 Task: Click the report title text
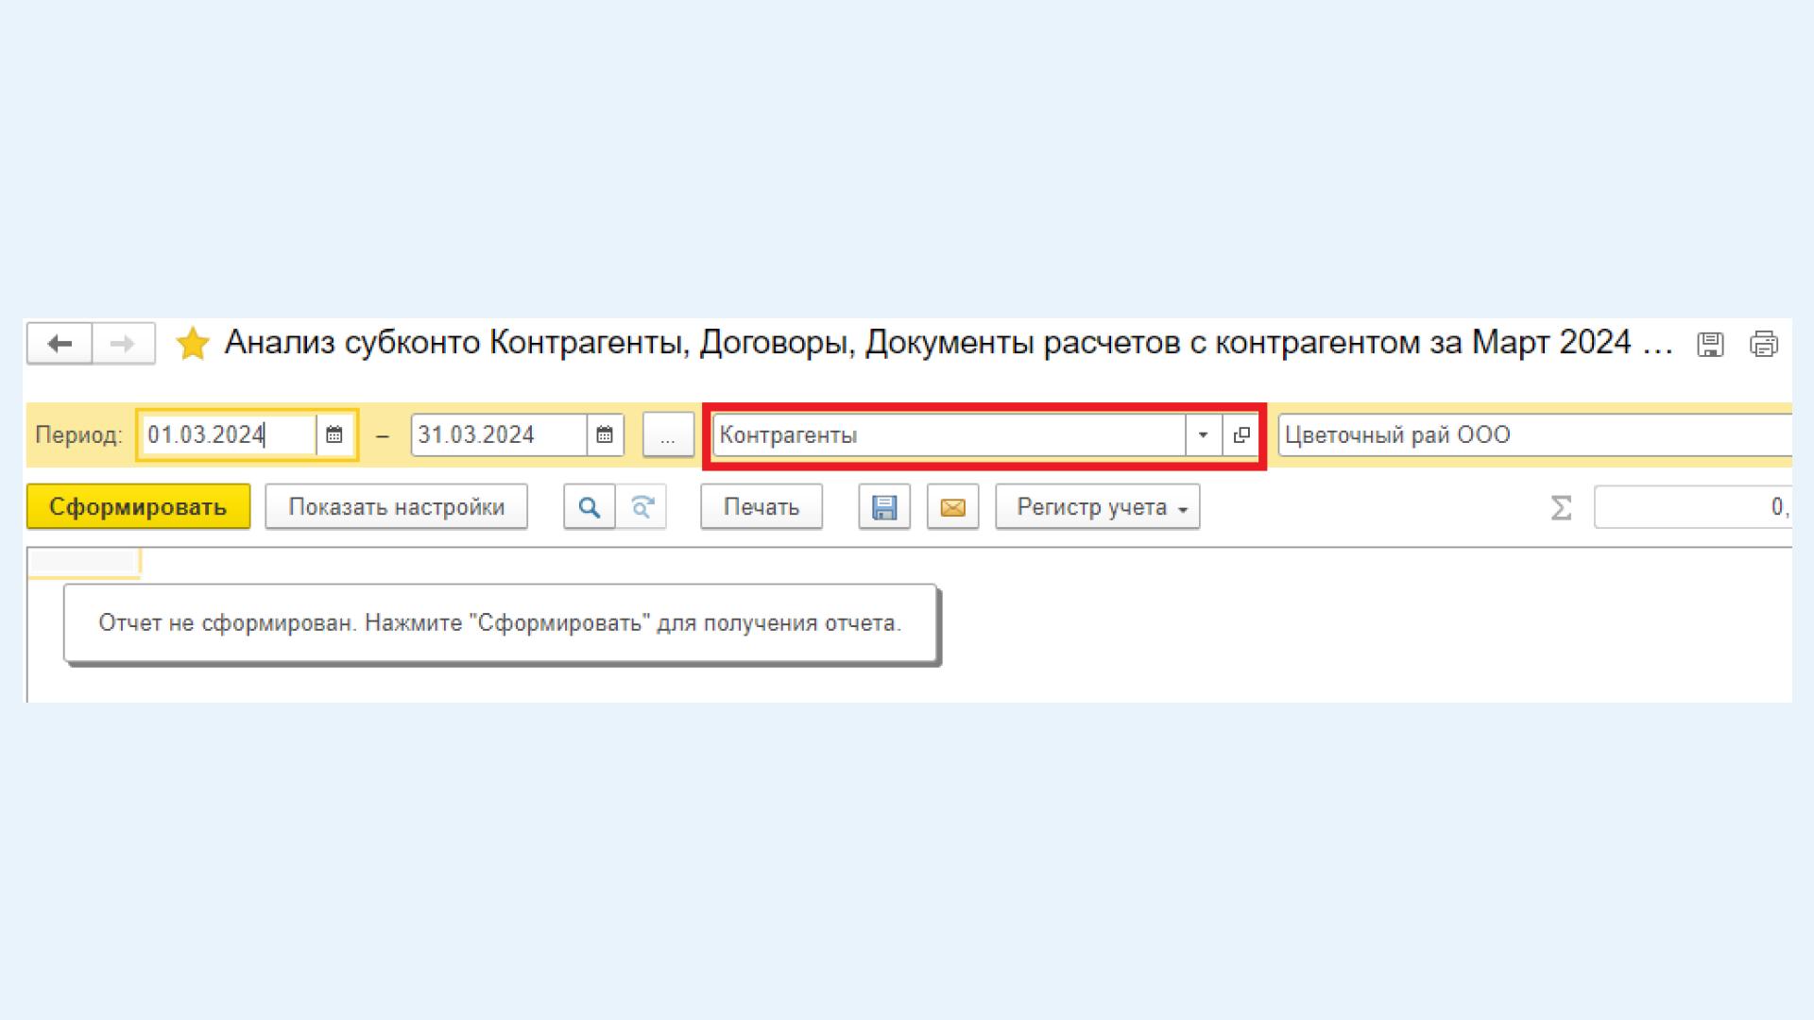(x=948, y=343)
